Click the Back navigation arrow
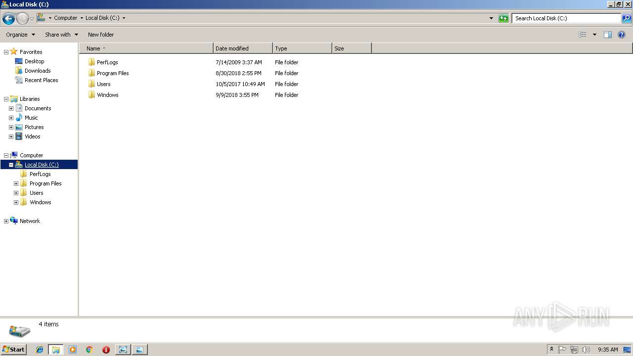Viewport: 633px width, 356px height. click(8, 19)
